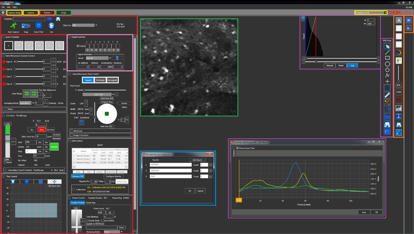Select the ellipse ROI tool
Viewport: 414px width, 234px height.
pos(387,64)
